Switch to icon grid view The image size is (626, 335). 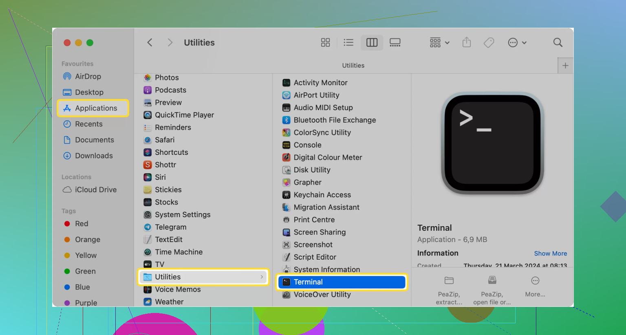pos(325,42)
